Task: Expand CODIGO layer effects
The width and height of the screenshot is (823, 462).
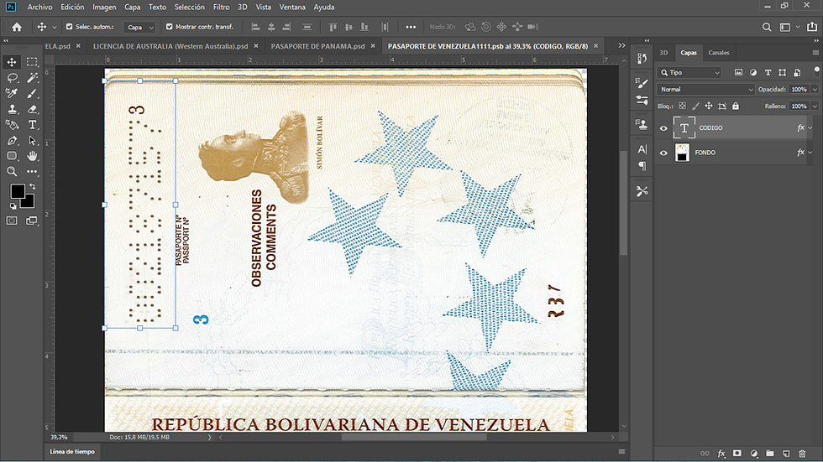Action: click(x=810, y=127)
